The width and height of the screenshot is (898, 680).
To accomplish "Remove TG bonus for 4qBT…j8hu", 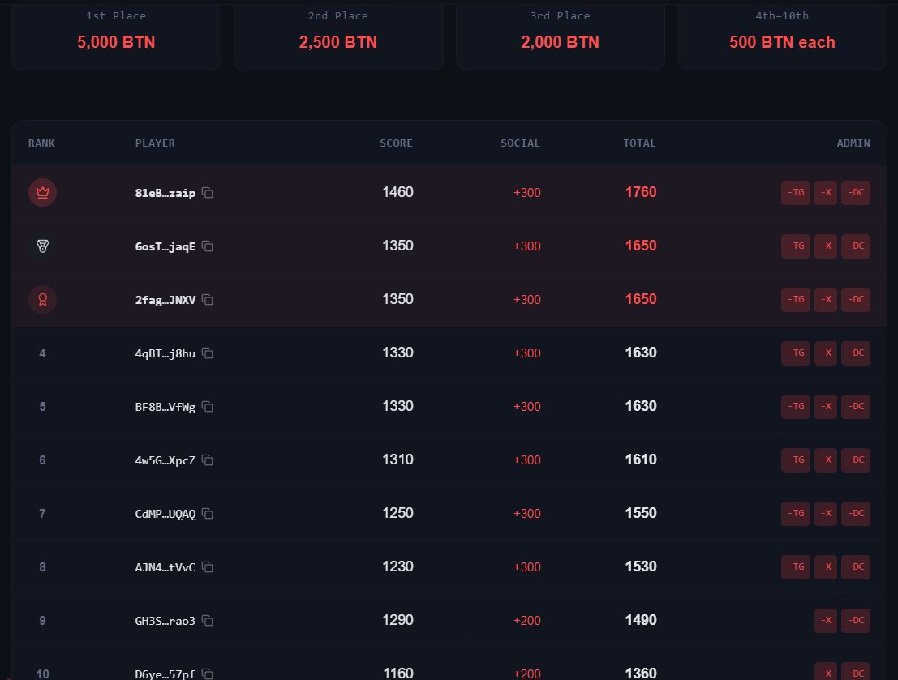I will click(796, 353).
